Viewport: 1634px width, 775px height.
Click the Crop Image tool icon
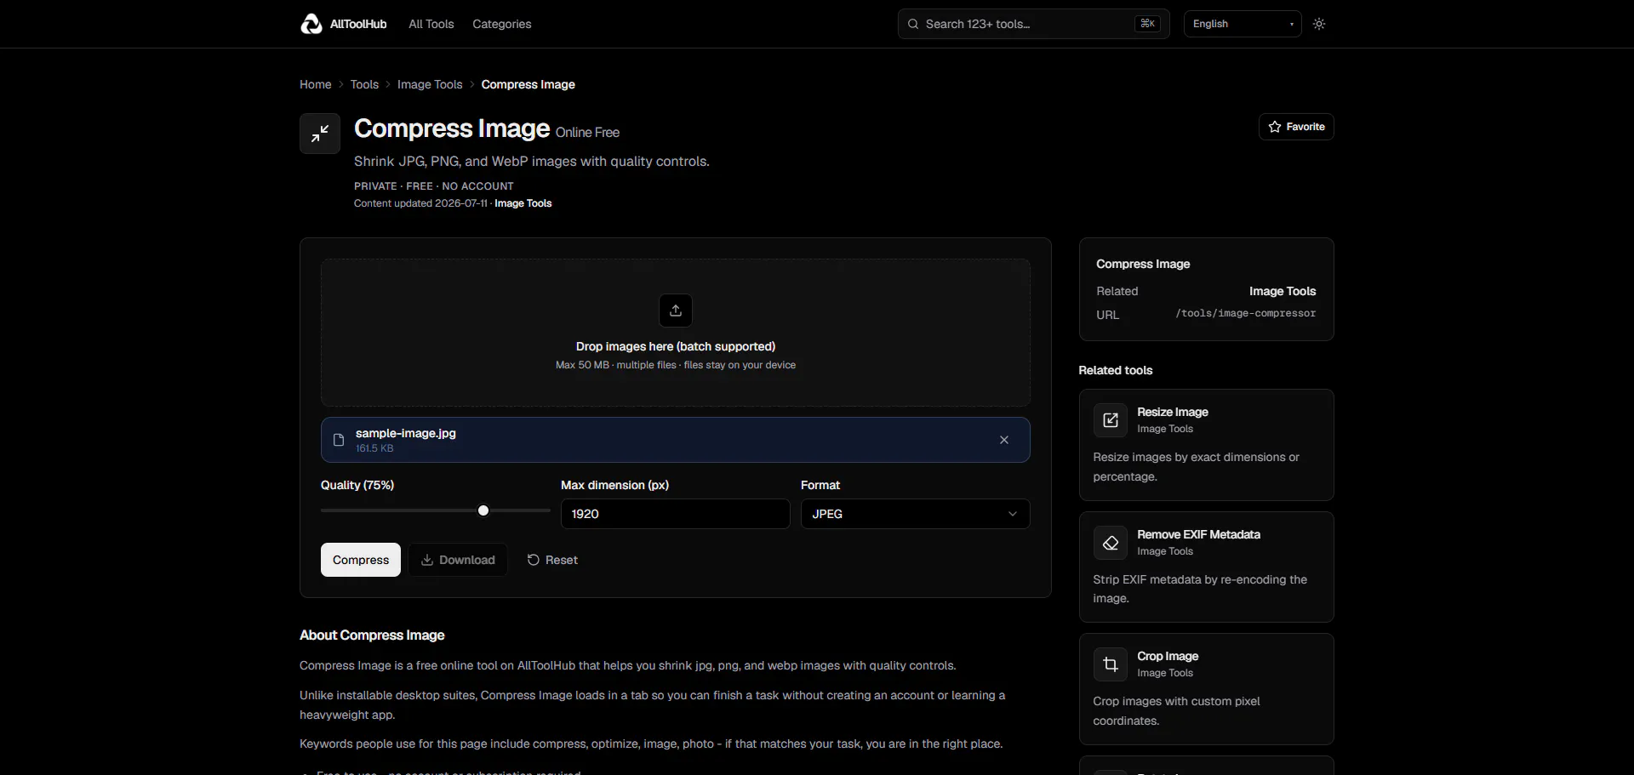(1111, 664)
